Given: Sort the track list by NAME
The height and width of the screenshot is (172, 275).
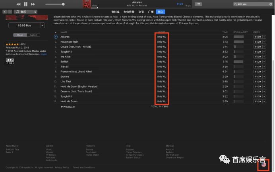Looking at the screenshot, I should pyautogui.click(x=64, y=32).
